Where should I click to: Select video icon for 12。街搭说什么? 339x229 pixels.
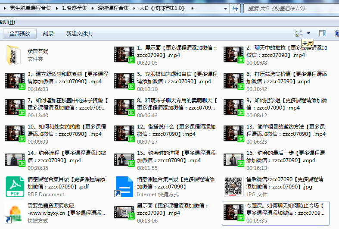point(124,134)
